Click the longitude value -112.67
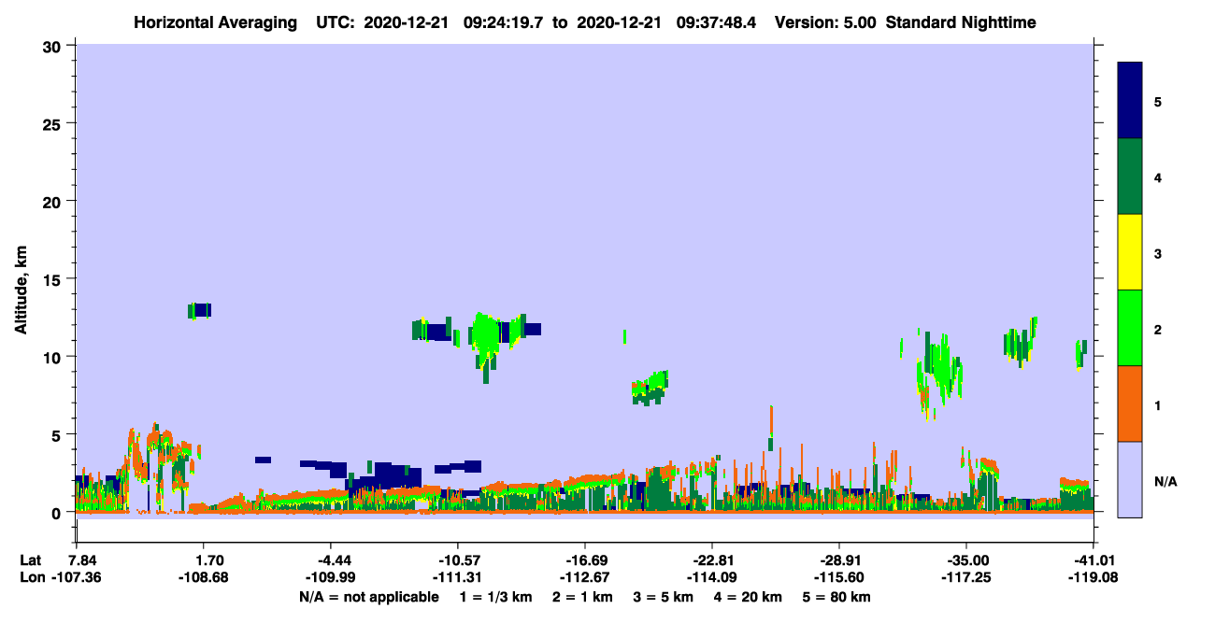Image resolution: width=1215 pixels, height=623 pixels. click(x=584, y=577)
